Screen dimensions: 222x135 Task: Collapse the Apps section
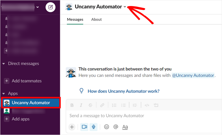point(4,93)
